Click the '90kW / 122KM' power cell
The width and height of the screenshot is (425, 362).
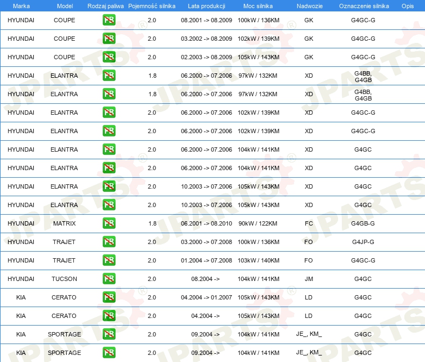(258, 223)
